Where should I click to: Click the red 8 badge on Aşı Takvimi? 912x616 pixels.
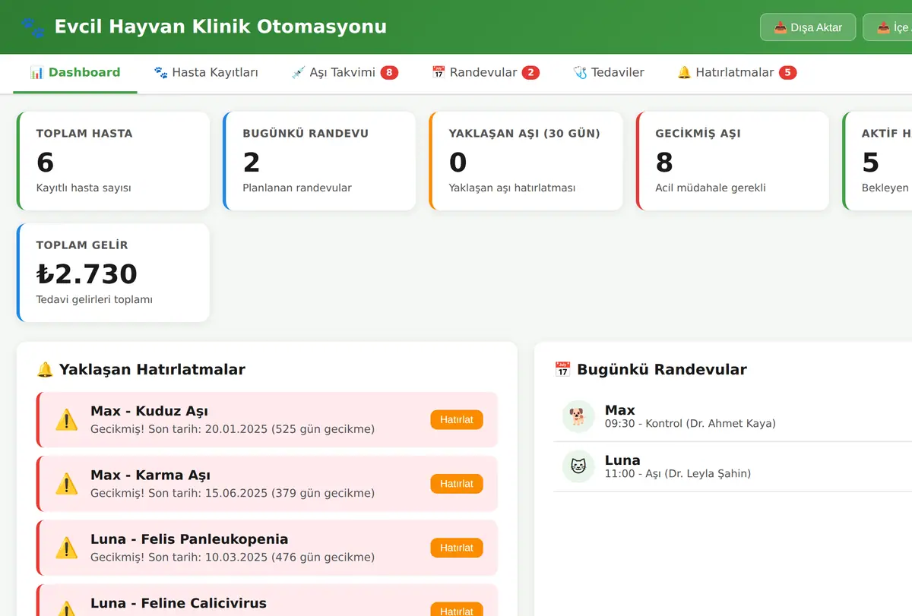click(389, 73)
